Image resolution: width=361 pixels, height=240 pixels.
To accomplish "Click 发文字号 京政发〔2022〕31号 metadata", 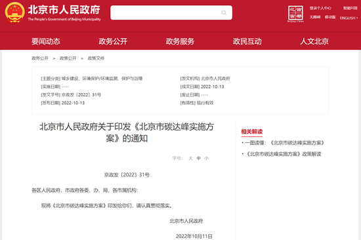I will pyautogui.click(x=71, y=95).
